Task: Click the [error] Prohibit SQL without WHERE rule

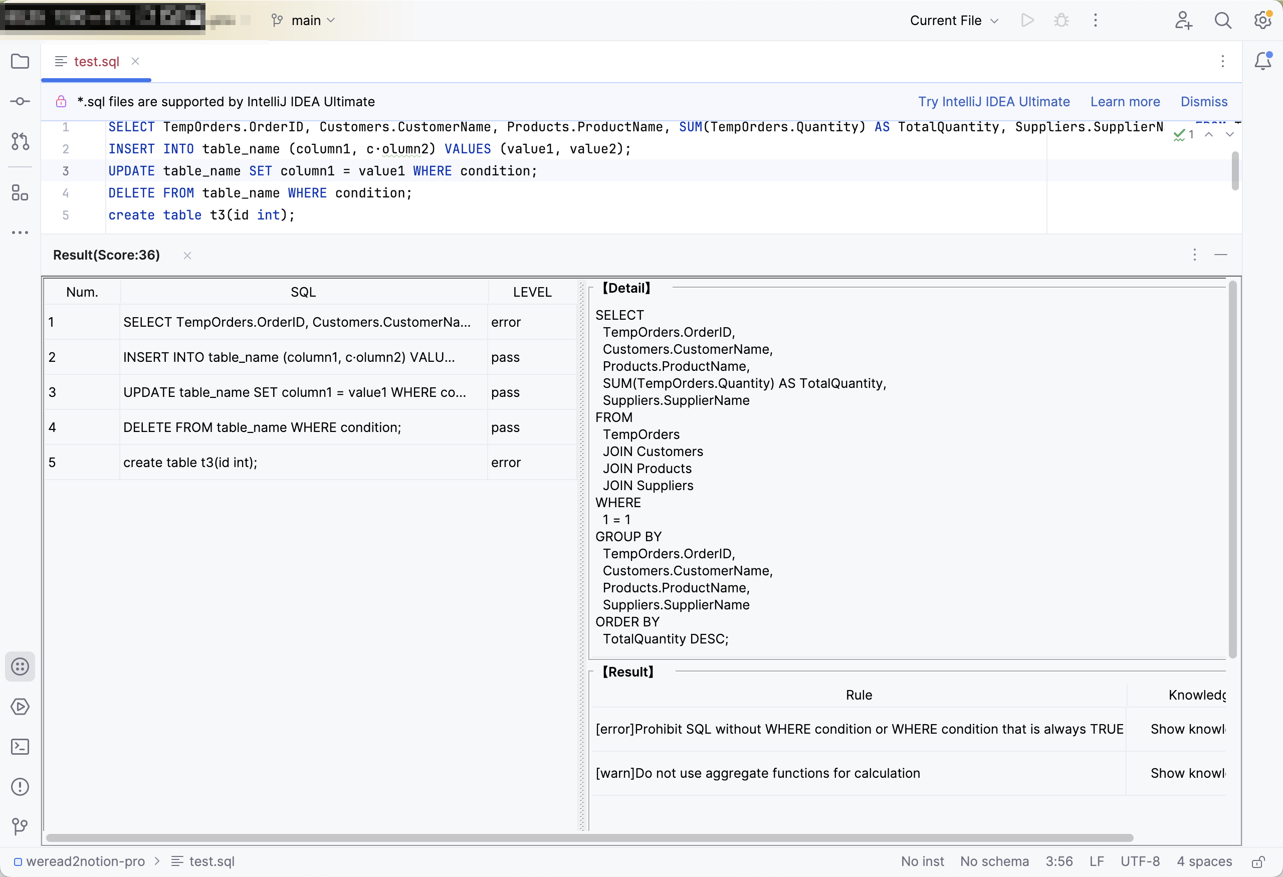Action: click(x=859, y=729)
